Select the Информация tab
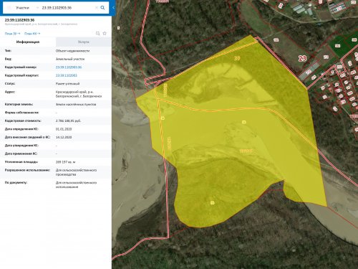The image size is (358, 269). tap(28, 42)
